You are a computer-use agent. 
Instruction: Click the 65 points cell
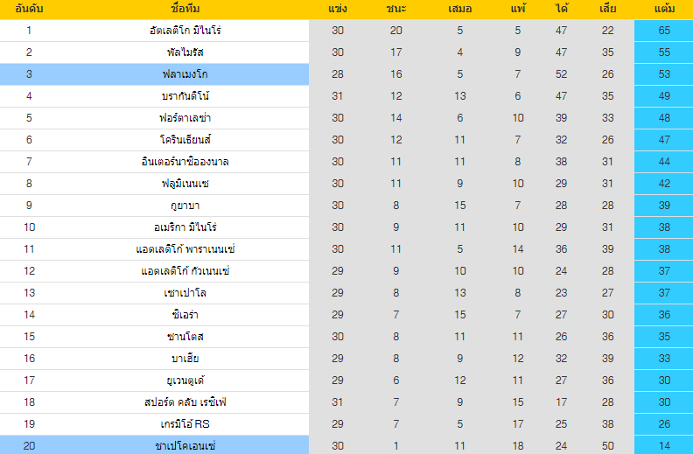pyautogui.click(x=663, y=31)
